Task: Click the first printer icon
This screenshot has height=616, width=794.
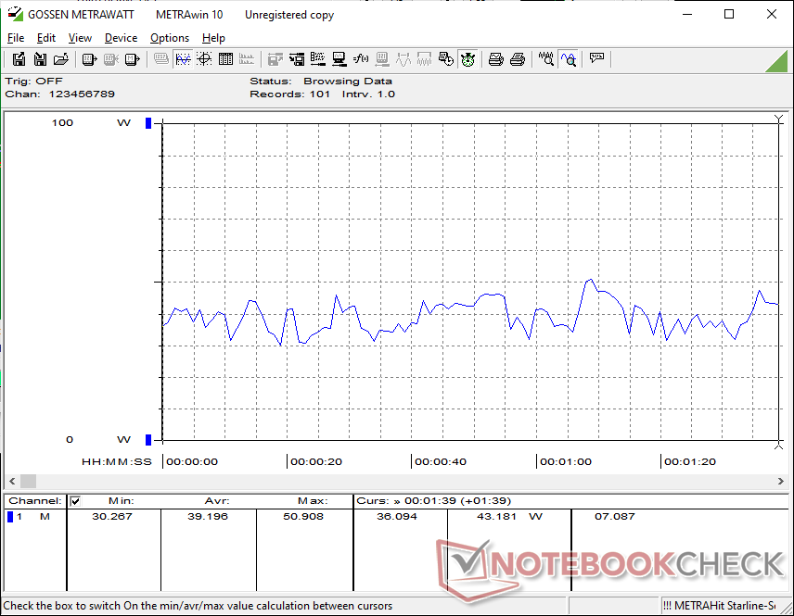Action: 495,59
